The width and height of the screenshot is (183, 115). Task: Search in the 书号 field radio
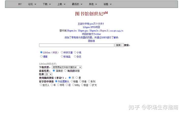click(58, 85)
